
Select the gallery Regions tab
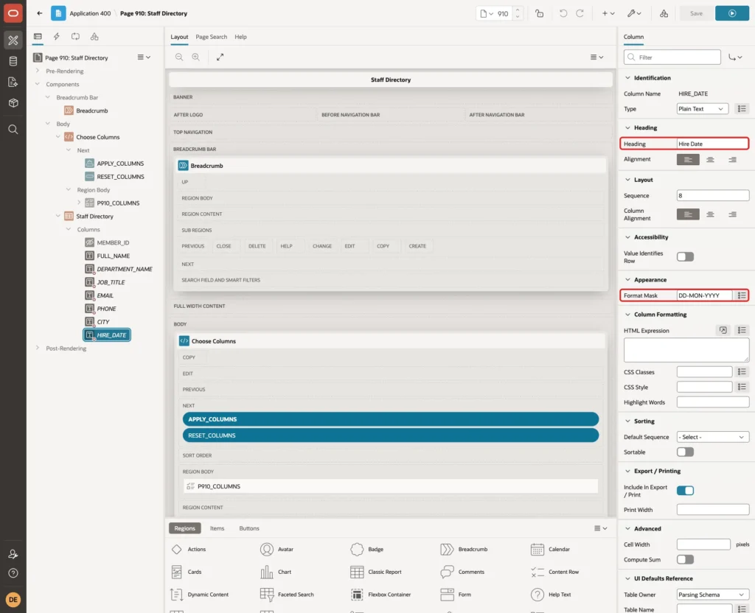pos(185,528)
